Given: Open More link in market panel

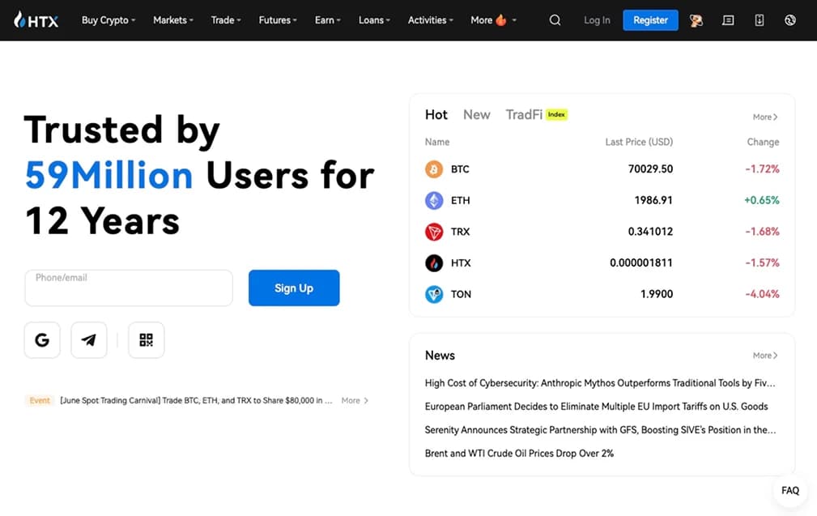Looking at the screenshot, I should click(x=765, y=117).
